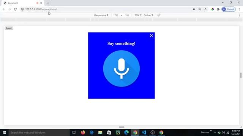Image resolution: width=243 pixels, height=136 pixels.
Task: Bookmark this page with the star
Action: coord(205,9)
